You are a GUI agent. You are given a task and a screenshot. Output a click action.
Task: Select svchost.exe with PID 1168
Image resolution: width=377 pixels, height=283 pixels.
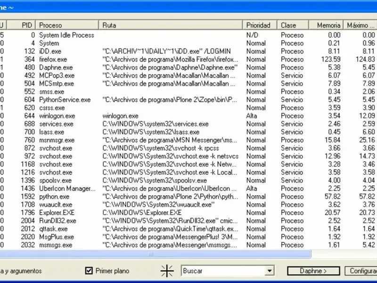[x=56, y=164]
